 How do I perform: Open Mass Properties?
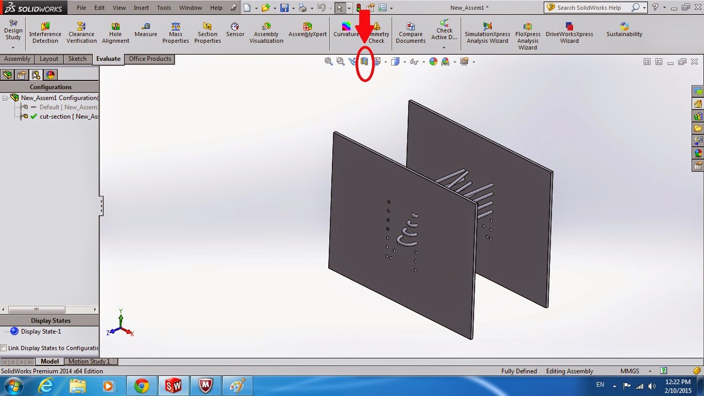point(176,33)
